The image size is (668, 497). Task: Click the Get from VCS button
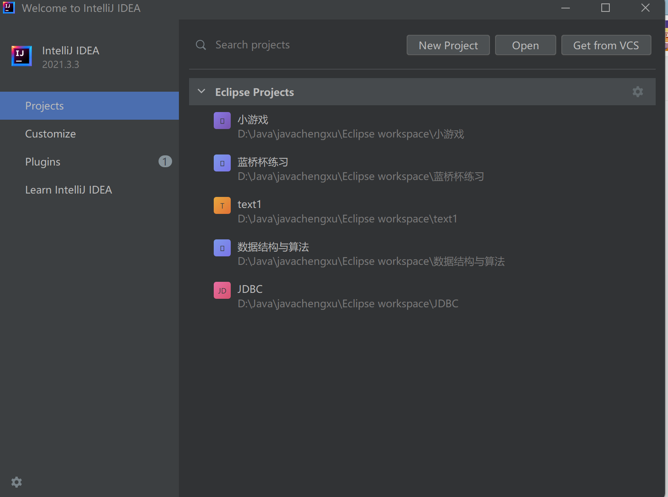[606, 45]
